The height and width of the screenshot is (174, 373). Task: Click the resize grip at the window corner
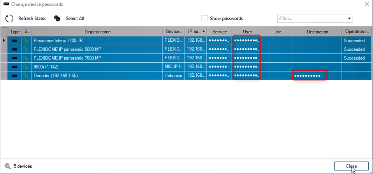coord(370,171)
